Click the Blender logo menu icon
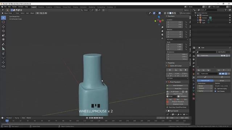 [2, 7]
